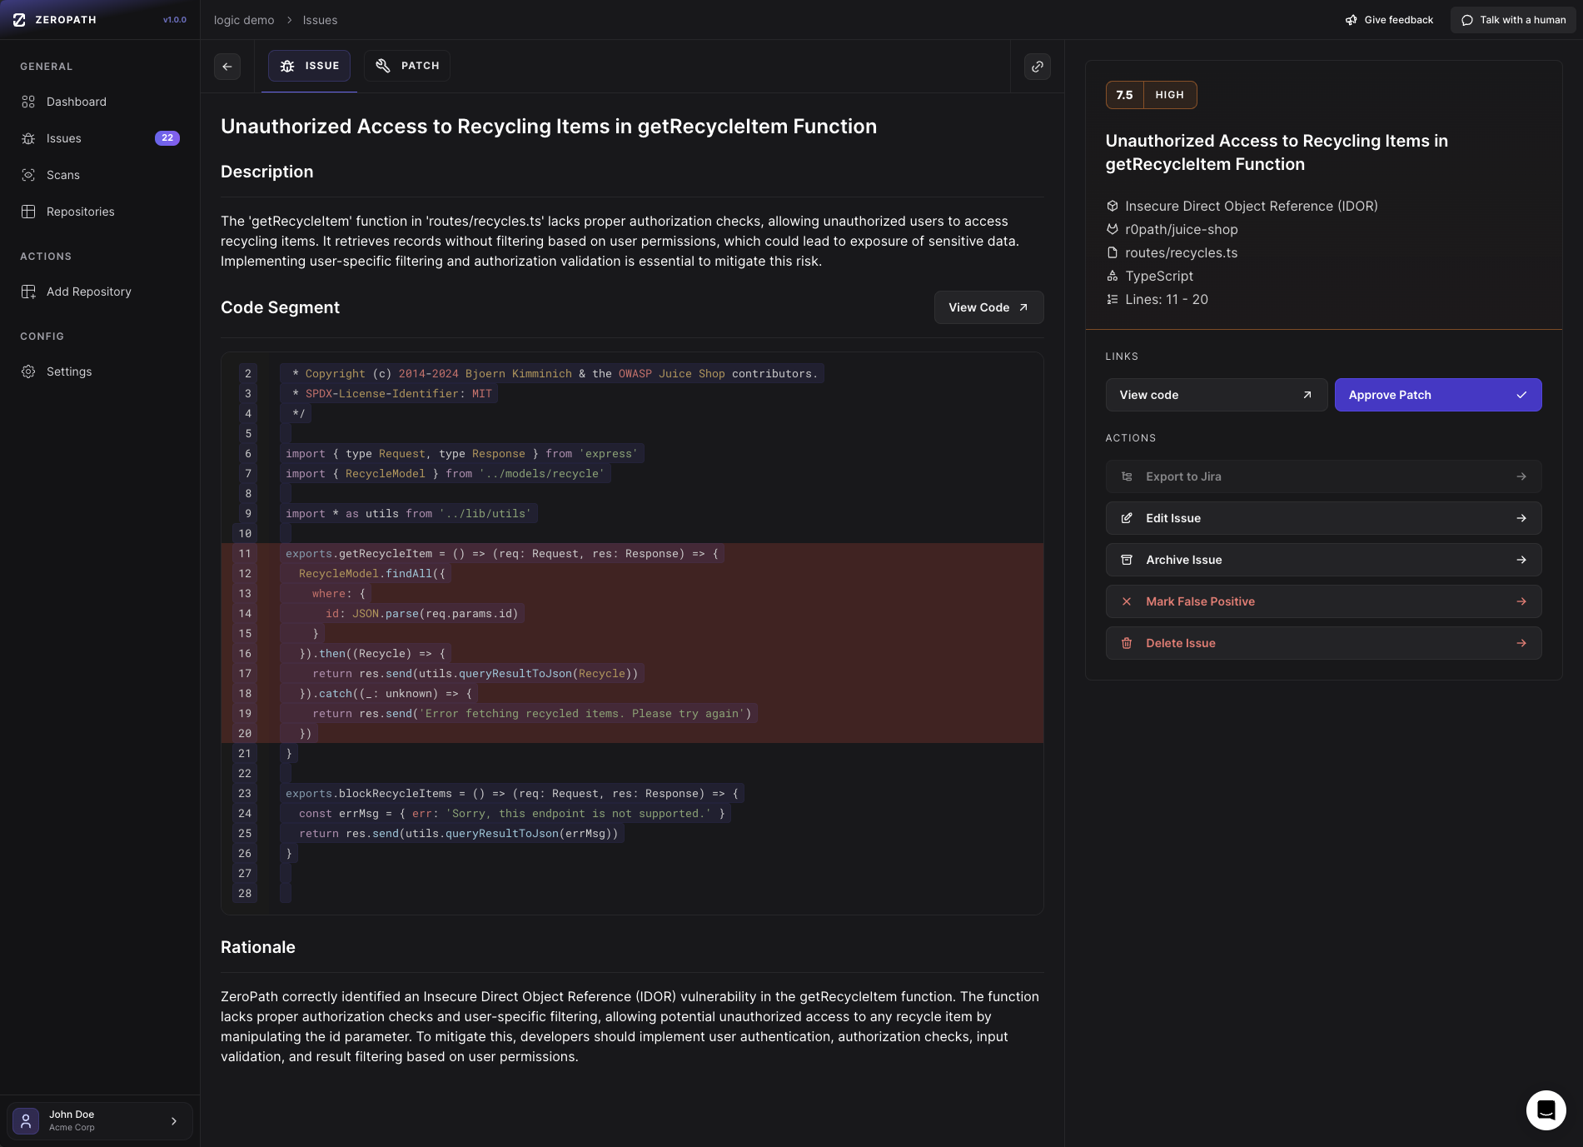Click the Edit Issue row arrow
1583x1147 pixels.
click(x=1521, y=518)
